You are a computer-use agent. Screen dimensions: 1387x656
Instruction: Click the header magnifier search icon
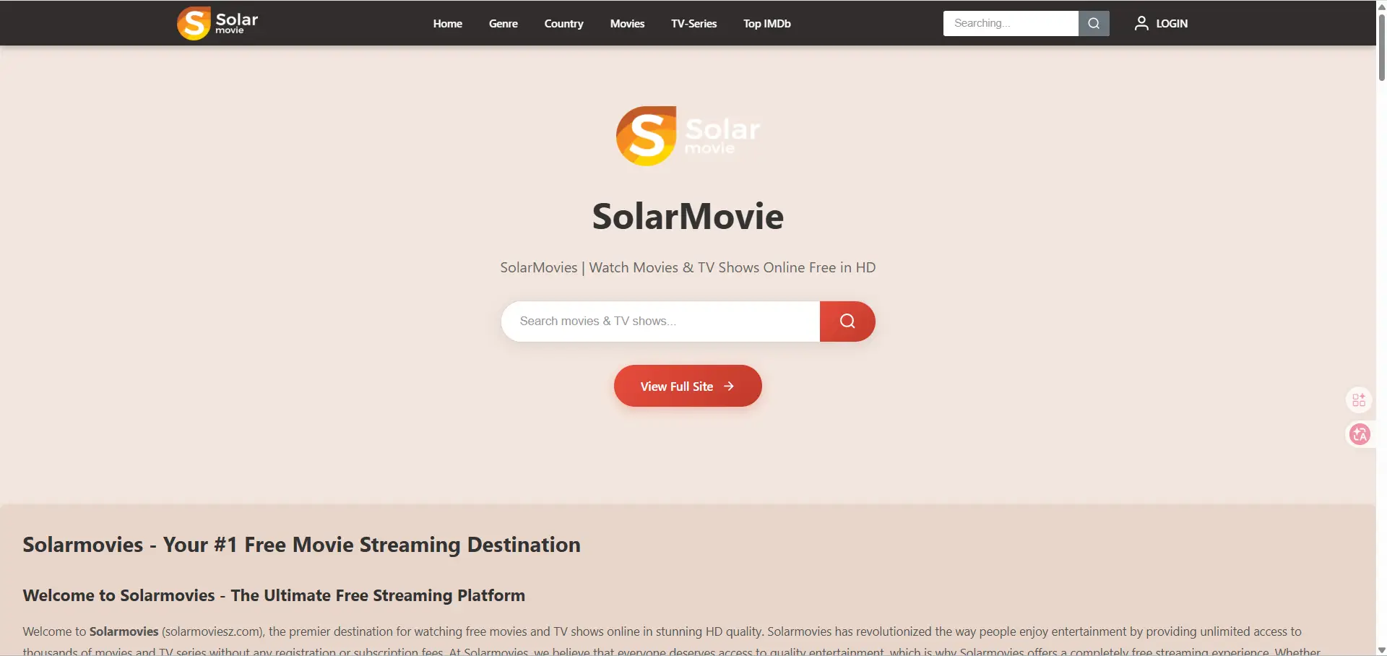[1094, 23]
